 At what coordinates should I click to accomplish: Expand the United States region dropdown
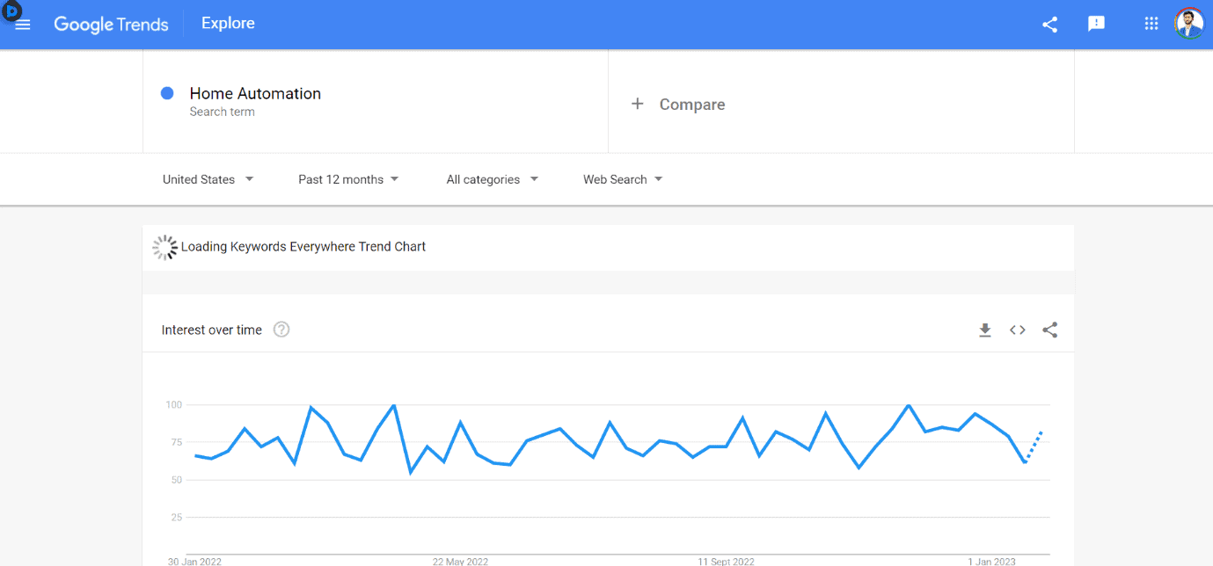pos(208,179)
